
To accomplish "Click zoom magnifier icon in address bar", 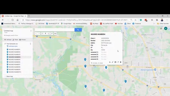I will pyautogui.click(x=131, y=20).
